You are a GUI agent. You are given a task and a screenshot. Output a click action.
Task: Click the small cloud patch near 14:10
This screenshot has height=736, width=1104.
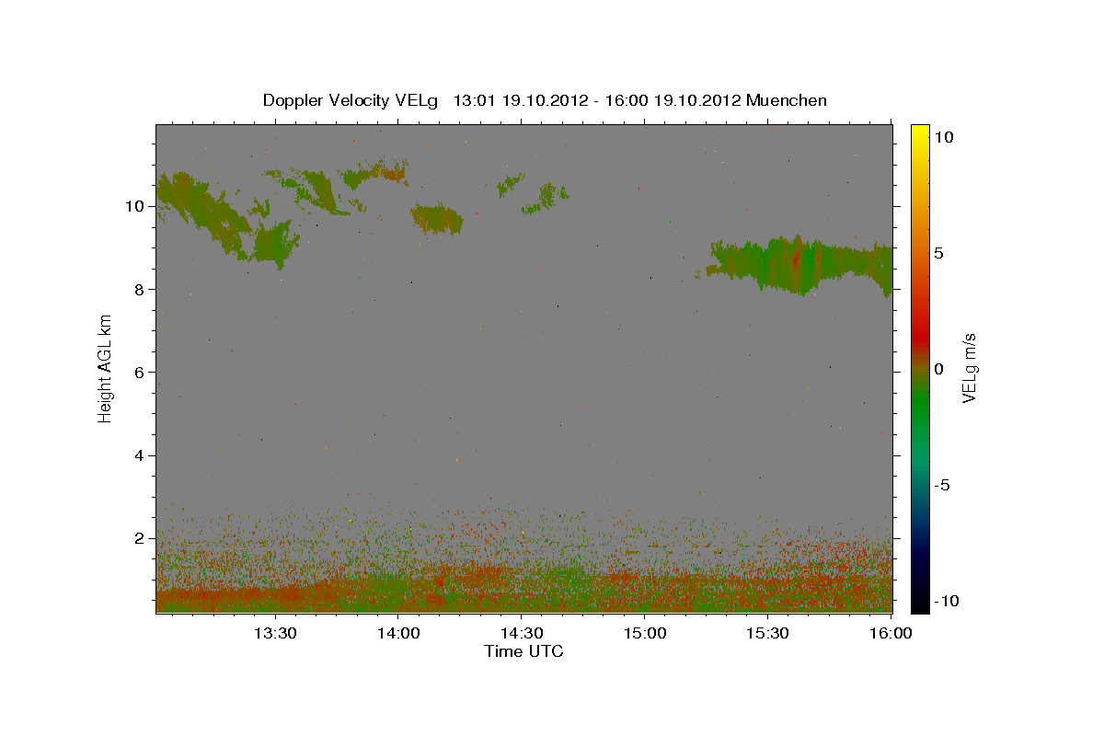(x=436, y=219)
